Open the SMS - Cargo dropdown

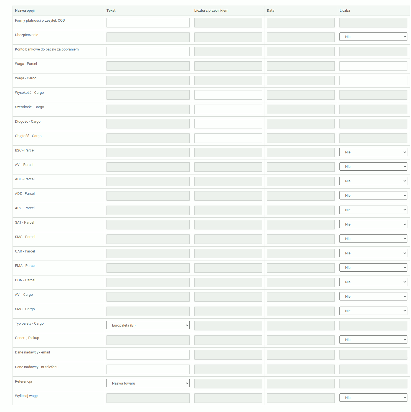(373, 311)
